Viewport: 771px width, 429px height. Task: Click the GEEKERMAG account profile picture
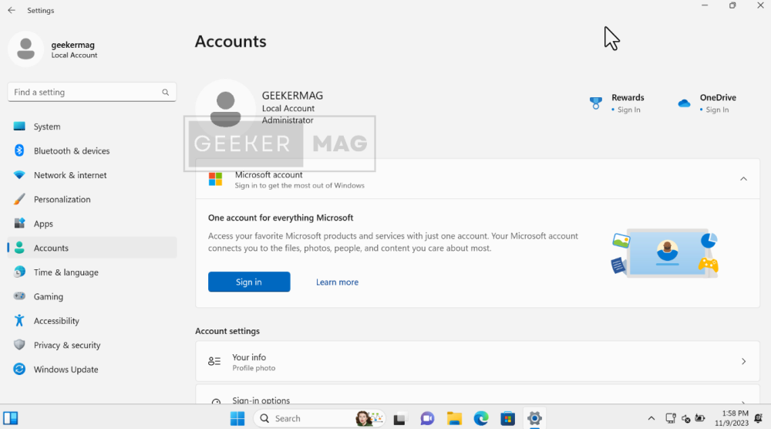[226, 110]
